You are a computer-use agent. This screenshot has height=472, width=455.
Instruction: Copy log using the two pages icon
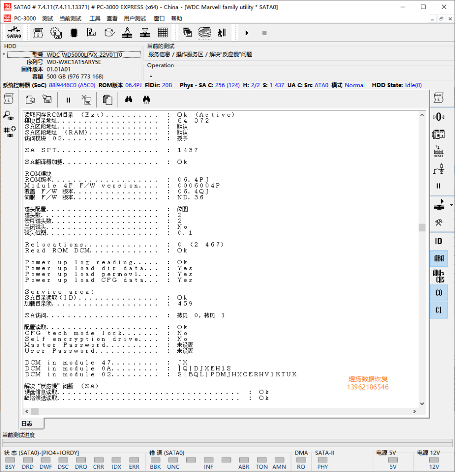pos(107,100)
